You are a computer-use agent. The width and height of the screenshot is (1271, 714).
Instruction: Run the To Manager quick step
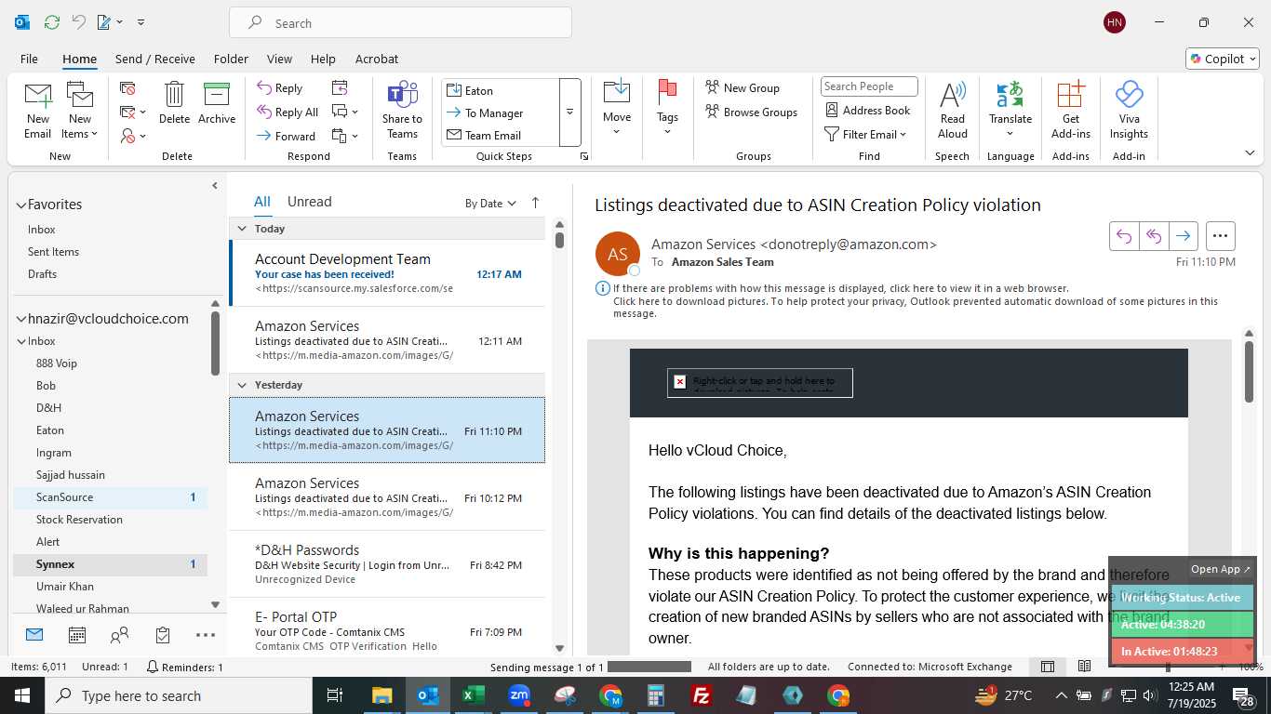click(501, 112)
